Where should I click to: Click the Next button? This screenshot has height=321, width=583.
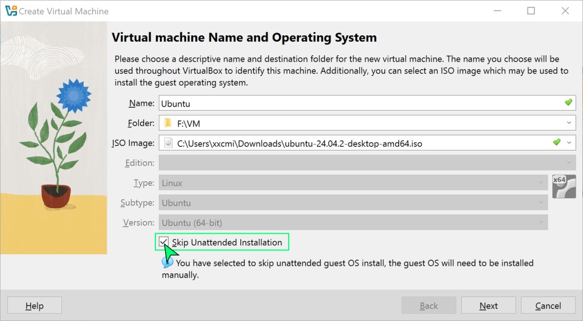488,306
